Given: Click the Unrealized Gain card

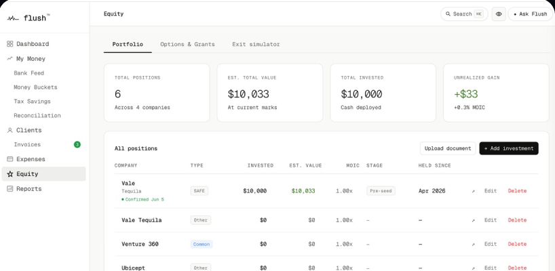Looking at the screenshot, I should pos(496,93).
